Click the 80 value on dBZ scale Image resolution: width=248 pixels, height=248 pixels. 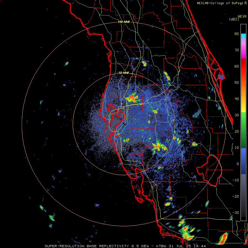point(237,34)
